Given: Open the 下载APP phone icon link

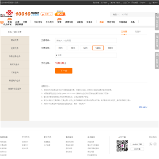Looking at the screenshot, I should tap(154, 3).
